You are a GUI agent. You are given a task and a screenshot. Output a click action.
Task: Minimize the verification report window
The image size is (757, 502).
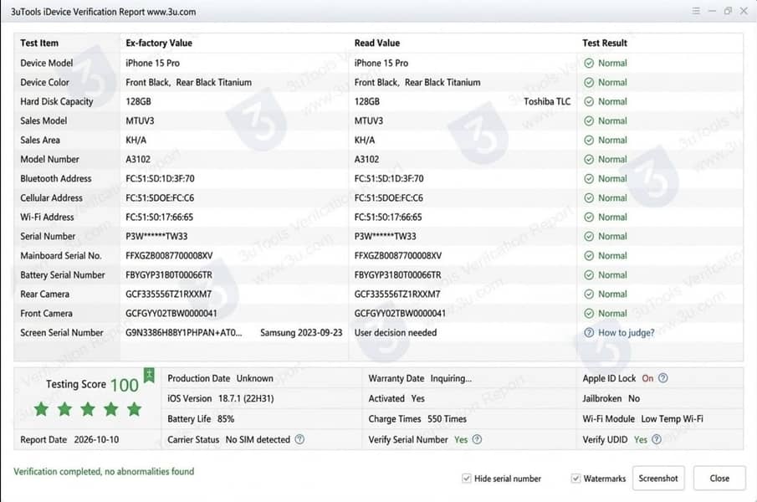coord(712,11)
